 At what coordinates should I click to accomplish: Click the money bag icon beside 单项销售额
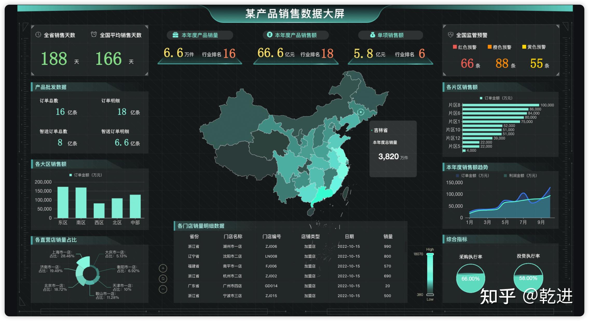click(x=372, y=35)
